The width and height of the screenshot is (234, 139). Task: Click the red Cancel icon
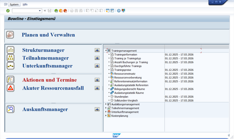coord(65,11)
